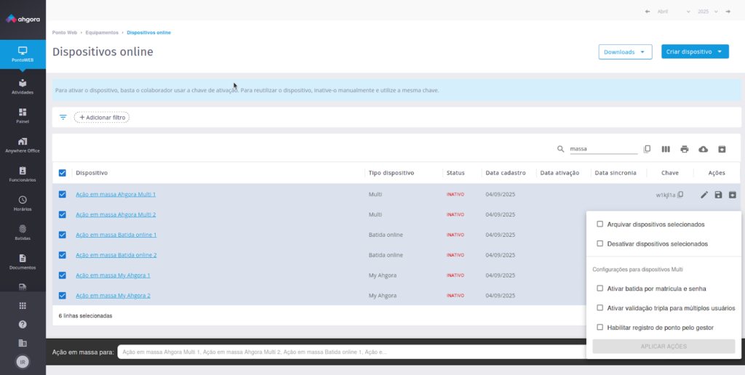
Task: Go to Equipamentos in the breadcrumb
Action: [103, 33]
